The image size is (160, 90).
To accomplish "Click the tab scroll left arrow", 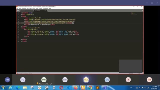I will [17, 11].
